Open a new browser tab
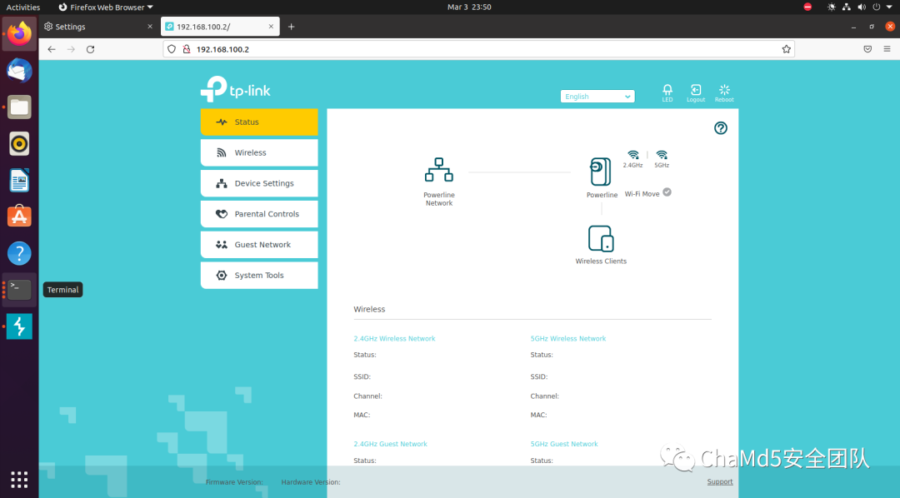The width and height of the screenshot is (900, 498). point(291,27)
